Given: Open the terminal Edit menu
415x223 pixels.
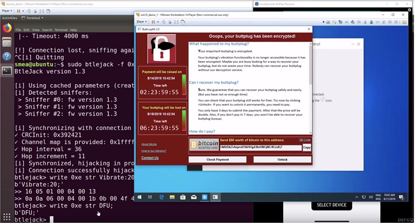Looking at the screenshot, I should [x=27, y=30].
